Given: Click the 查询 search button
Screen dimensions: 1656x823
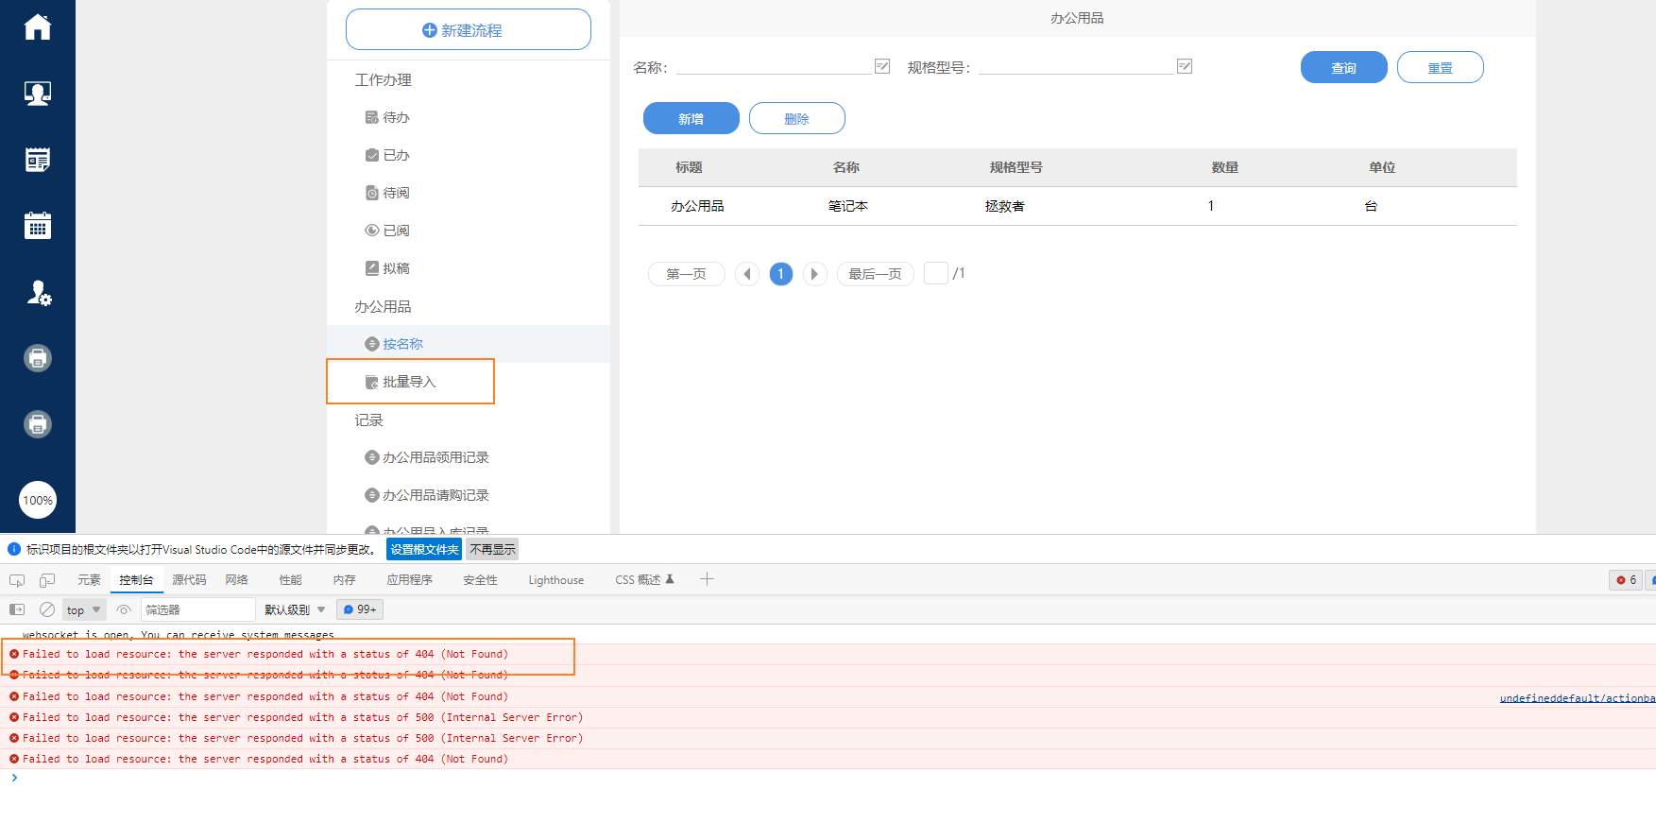Looking at the screenshot, I should point(1343,67).
